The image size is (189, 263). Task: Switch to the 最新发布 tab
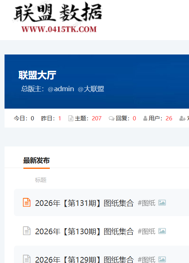(37, 160)
